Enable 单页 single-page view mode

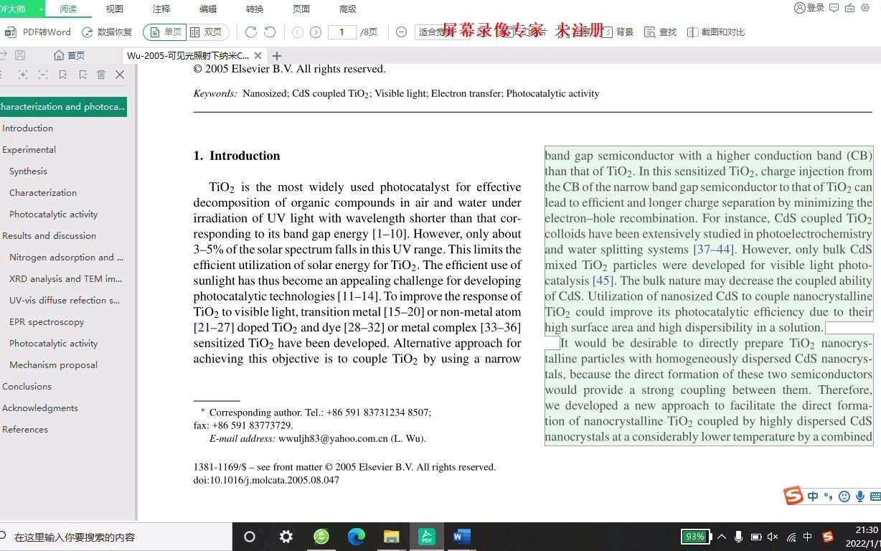coord(166,32)
